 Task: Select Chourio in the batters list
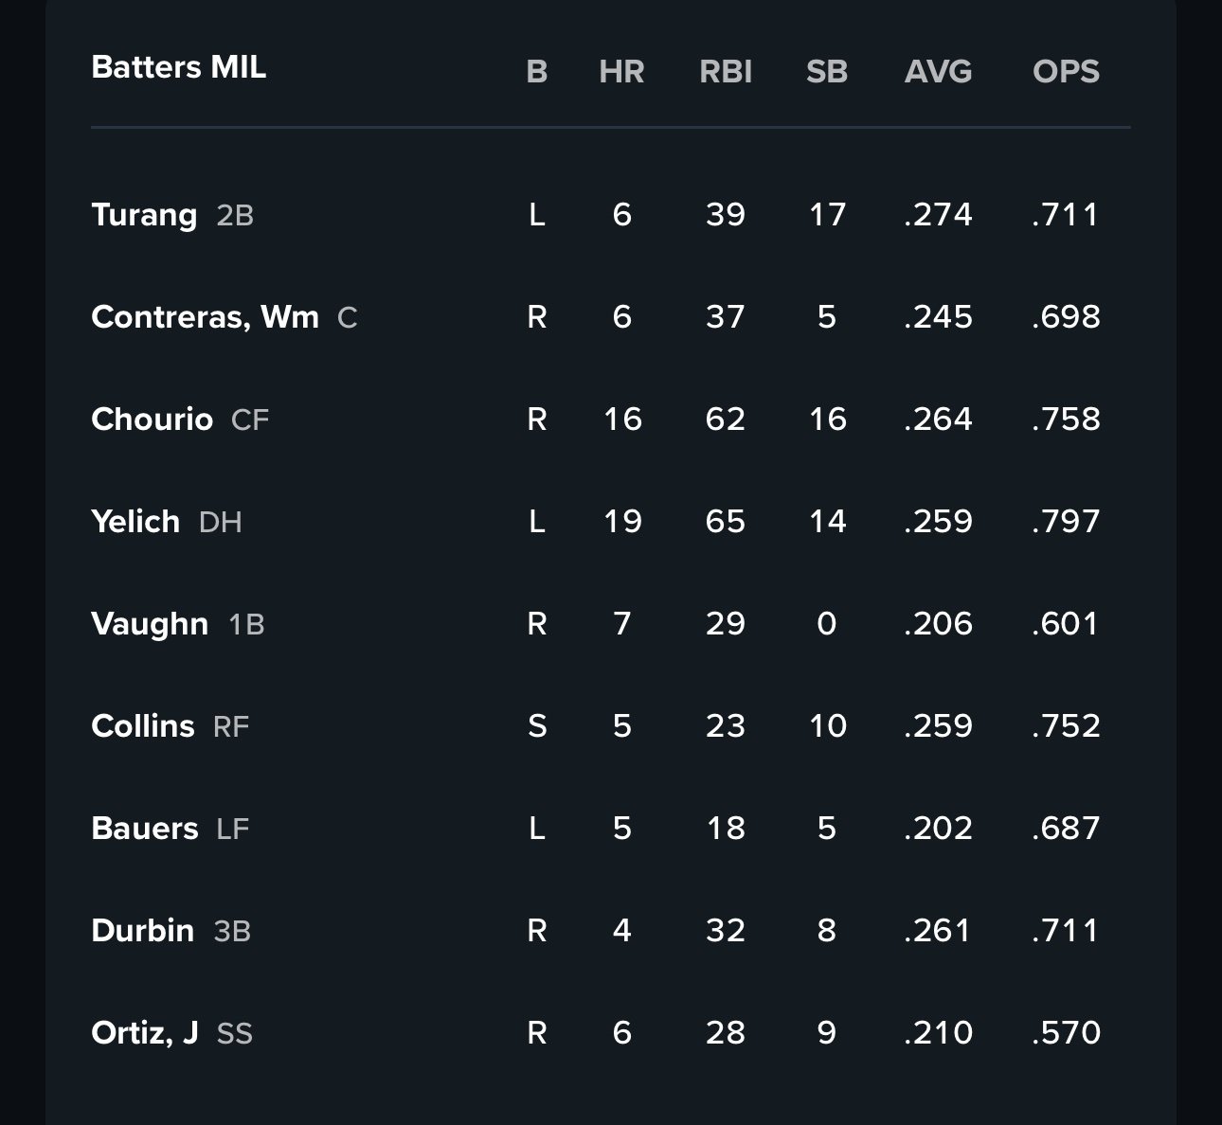152,420
